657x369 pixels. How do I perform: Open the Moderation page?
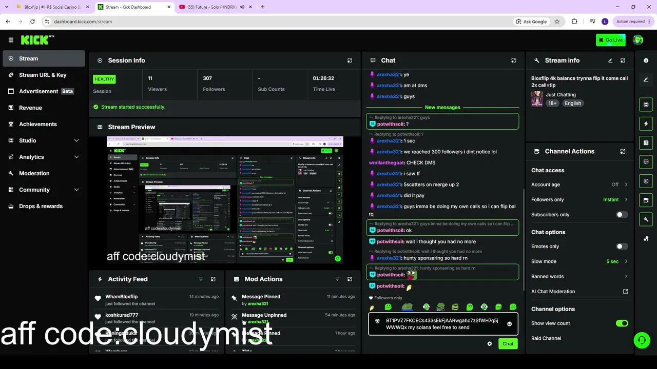pos(44,173)
